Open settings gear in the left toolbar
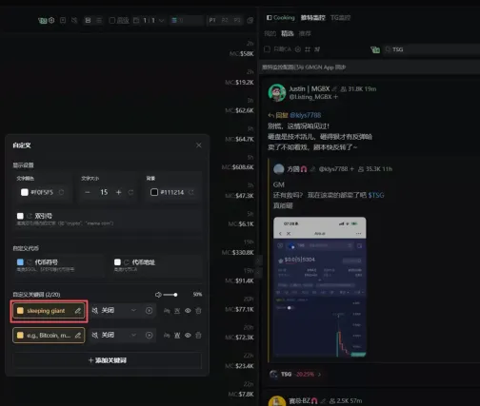 click(x=51, y=20)
